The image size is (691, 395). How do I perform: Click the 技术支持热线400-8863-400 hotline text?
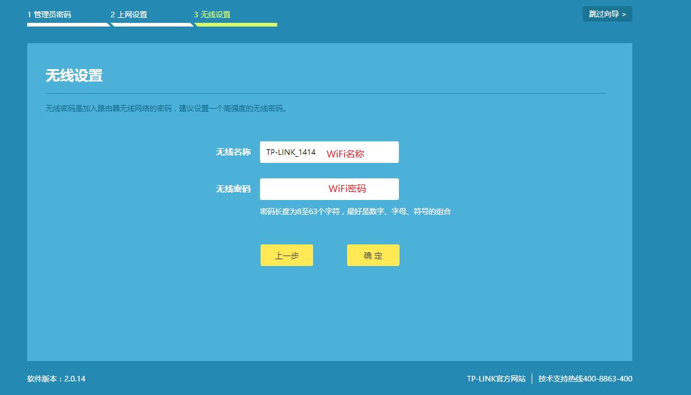585,378
